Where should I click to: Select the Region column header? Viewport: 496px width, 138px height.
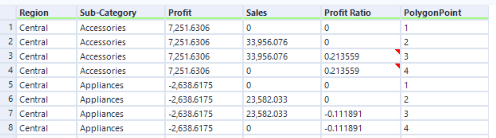[x=46, y=13]
